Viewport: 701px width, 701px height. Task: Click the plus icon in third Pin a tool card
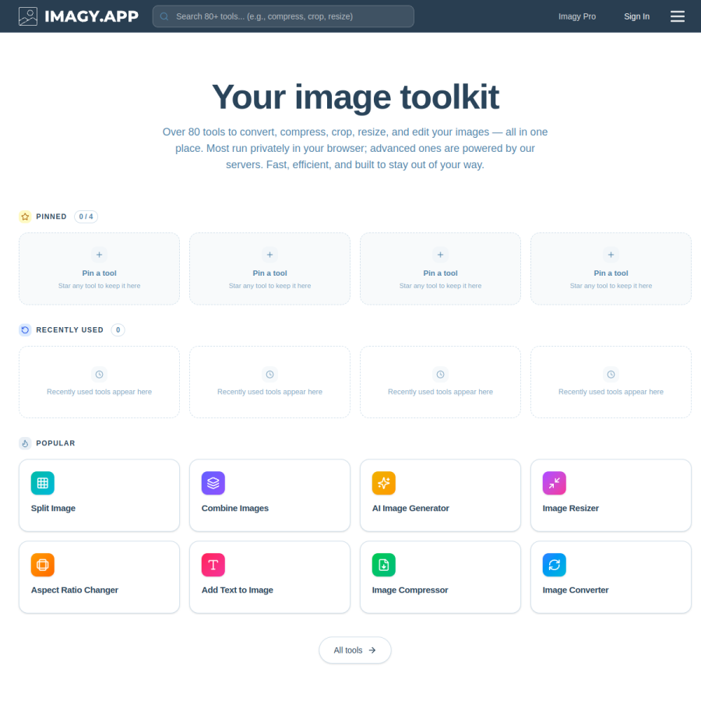[x=440, y=255]
